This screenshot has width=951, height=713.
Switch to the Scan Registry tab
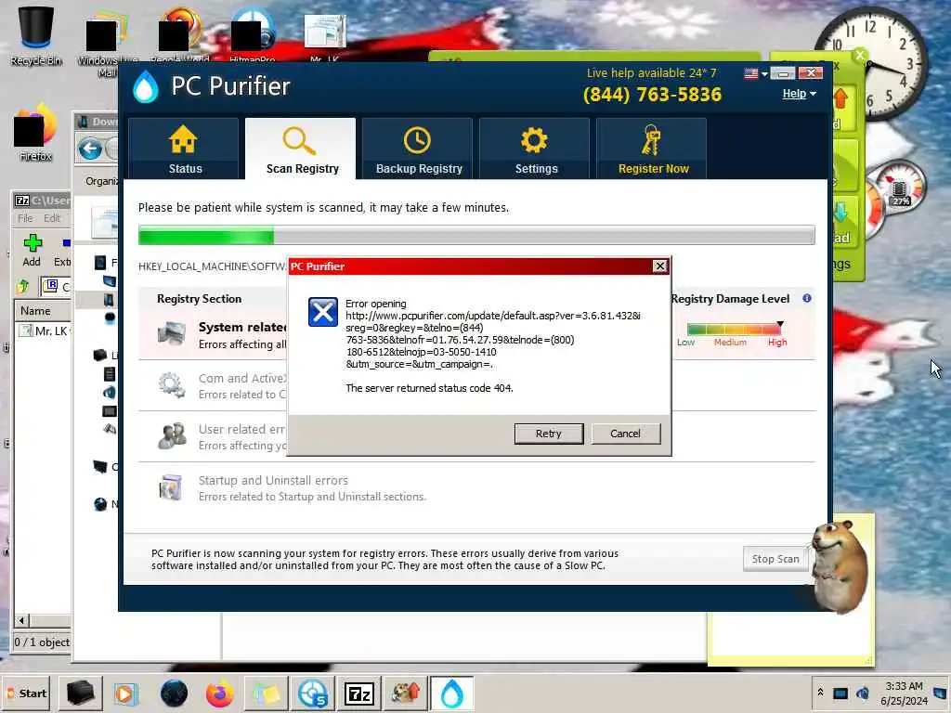coord(301,149)
